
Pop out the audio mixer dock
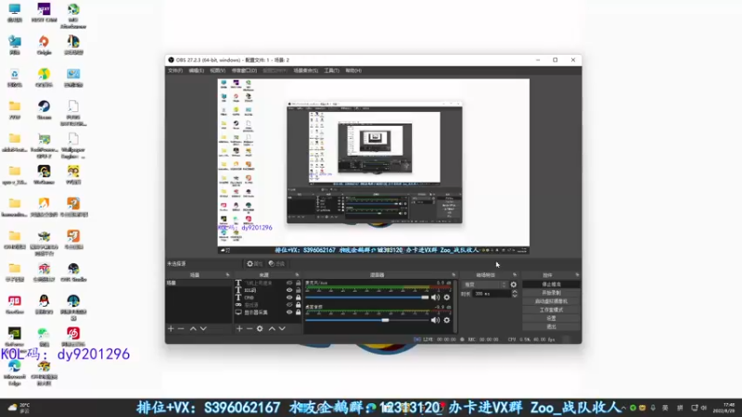pos(454,274)
